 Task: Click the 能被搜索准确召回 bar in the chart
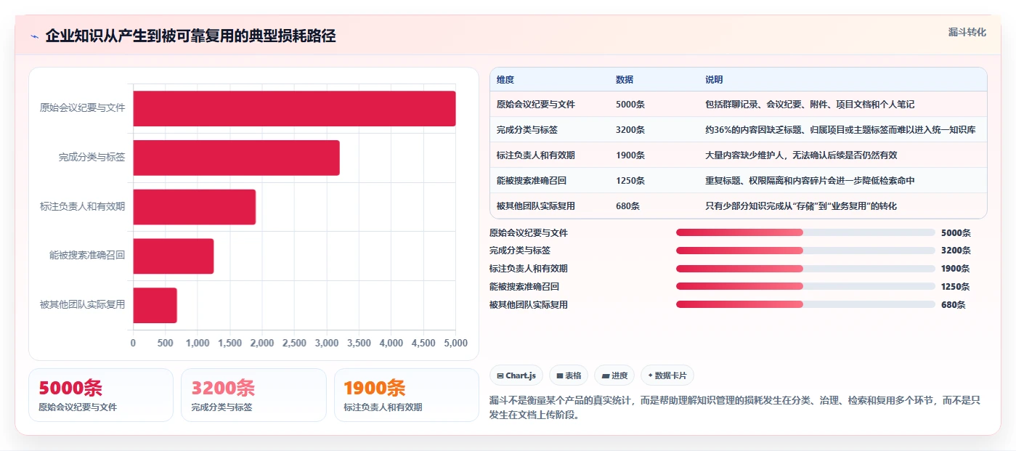[x=173, y=256]
